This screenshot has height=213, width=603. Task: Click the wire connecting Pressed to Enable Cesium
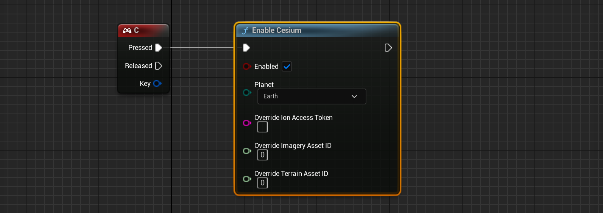tap(203, 48)
